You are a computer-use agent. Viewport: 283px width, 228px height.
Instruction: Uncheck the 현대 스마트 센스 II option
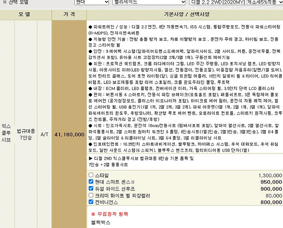click(91, 182)
